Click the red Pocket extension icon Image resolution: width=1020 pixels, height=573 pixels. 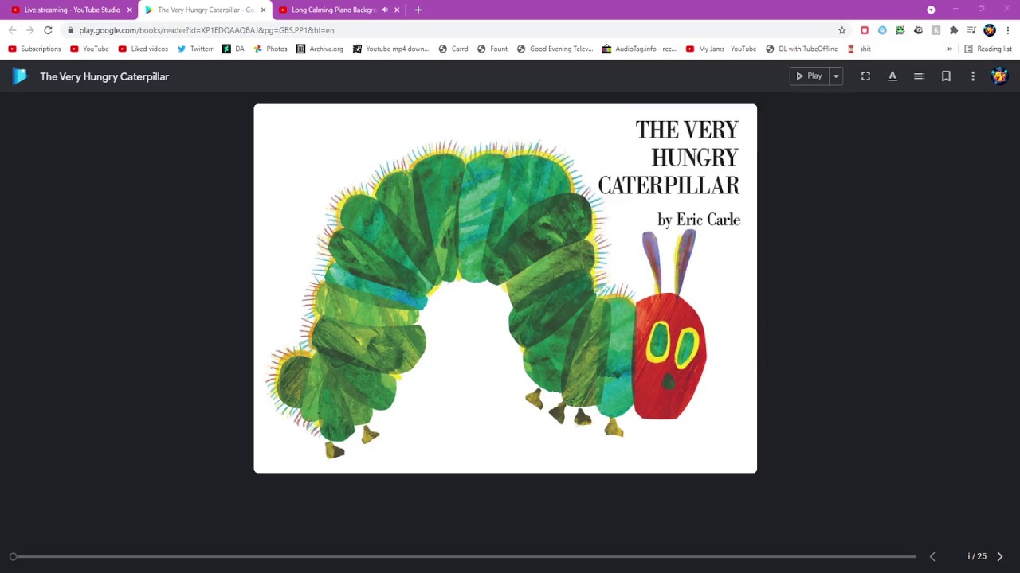coord(865,30)
